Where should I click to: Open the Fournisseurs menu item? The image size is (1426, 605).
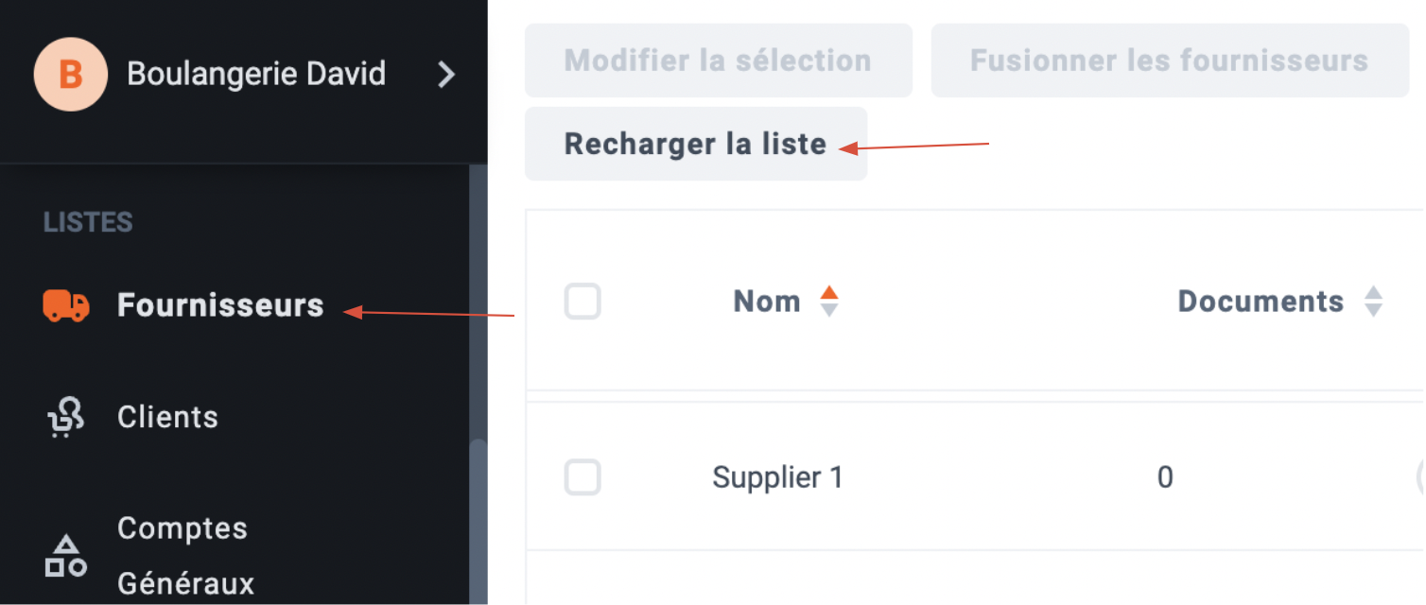(220, 305)
